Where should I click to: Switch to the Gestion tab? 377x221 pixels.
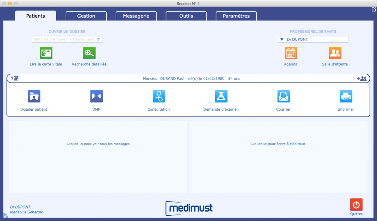tap(86, 16)
